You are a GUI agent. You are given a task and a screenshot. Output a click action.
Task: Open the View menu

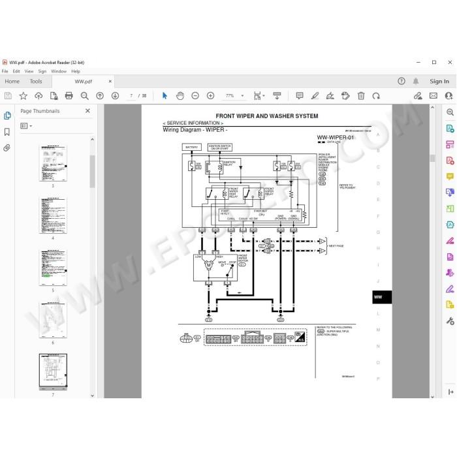point(29,71)
